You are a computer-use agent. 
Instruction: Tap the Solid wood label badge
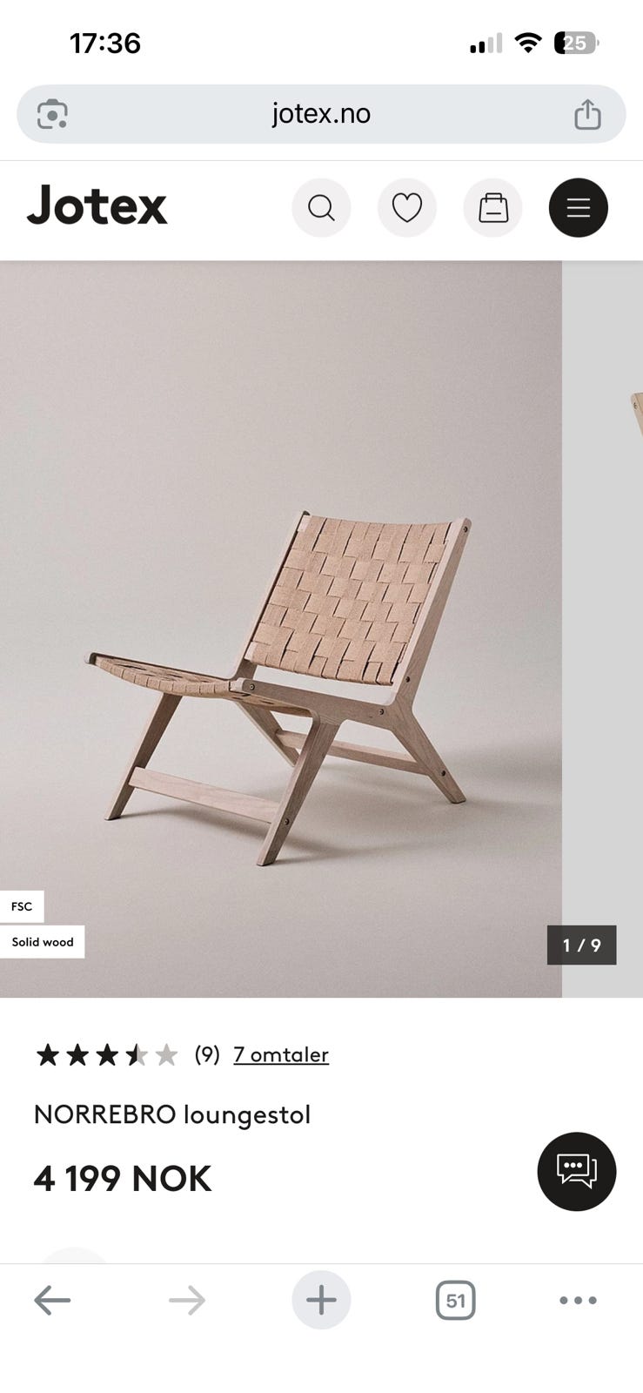42,942
